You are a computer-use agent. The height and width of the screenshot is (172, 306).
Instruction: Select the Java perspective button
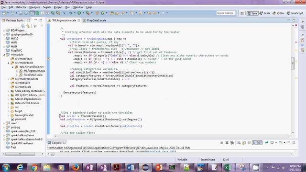pyautogui.click(x=252, y=13)
